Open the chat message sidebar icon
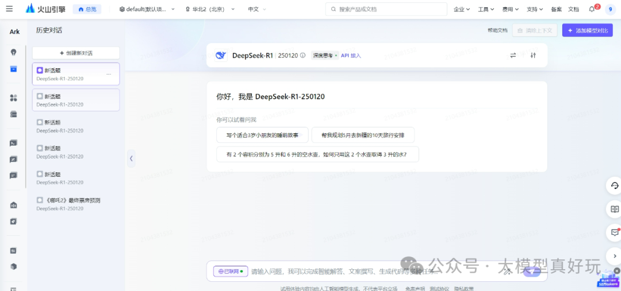Viewport: 621px width, 291px height. coord(13,176)
